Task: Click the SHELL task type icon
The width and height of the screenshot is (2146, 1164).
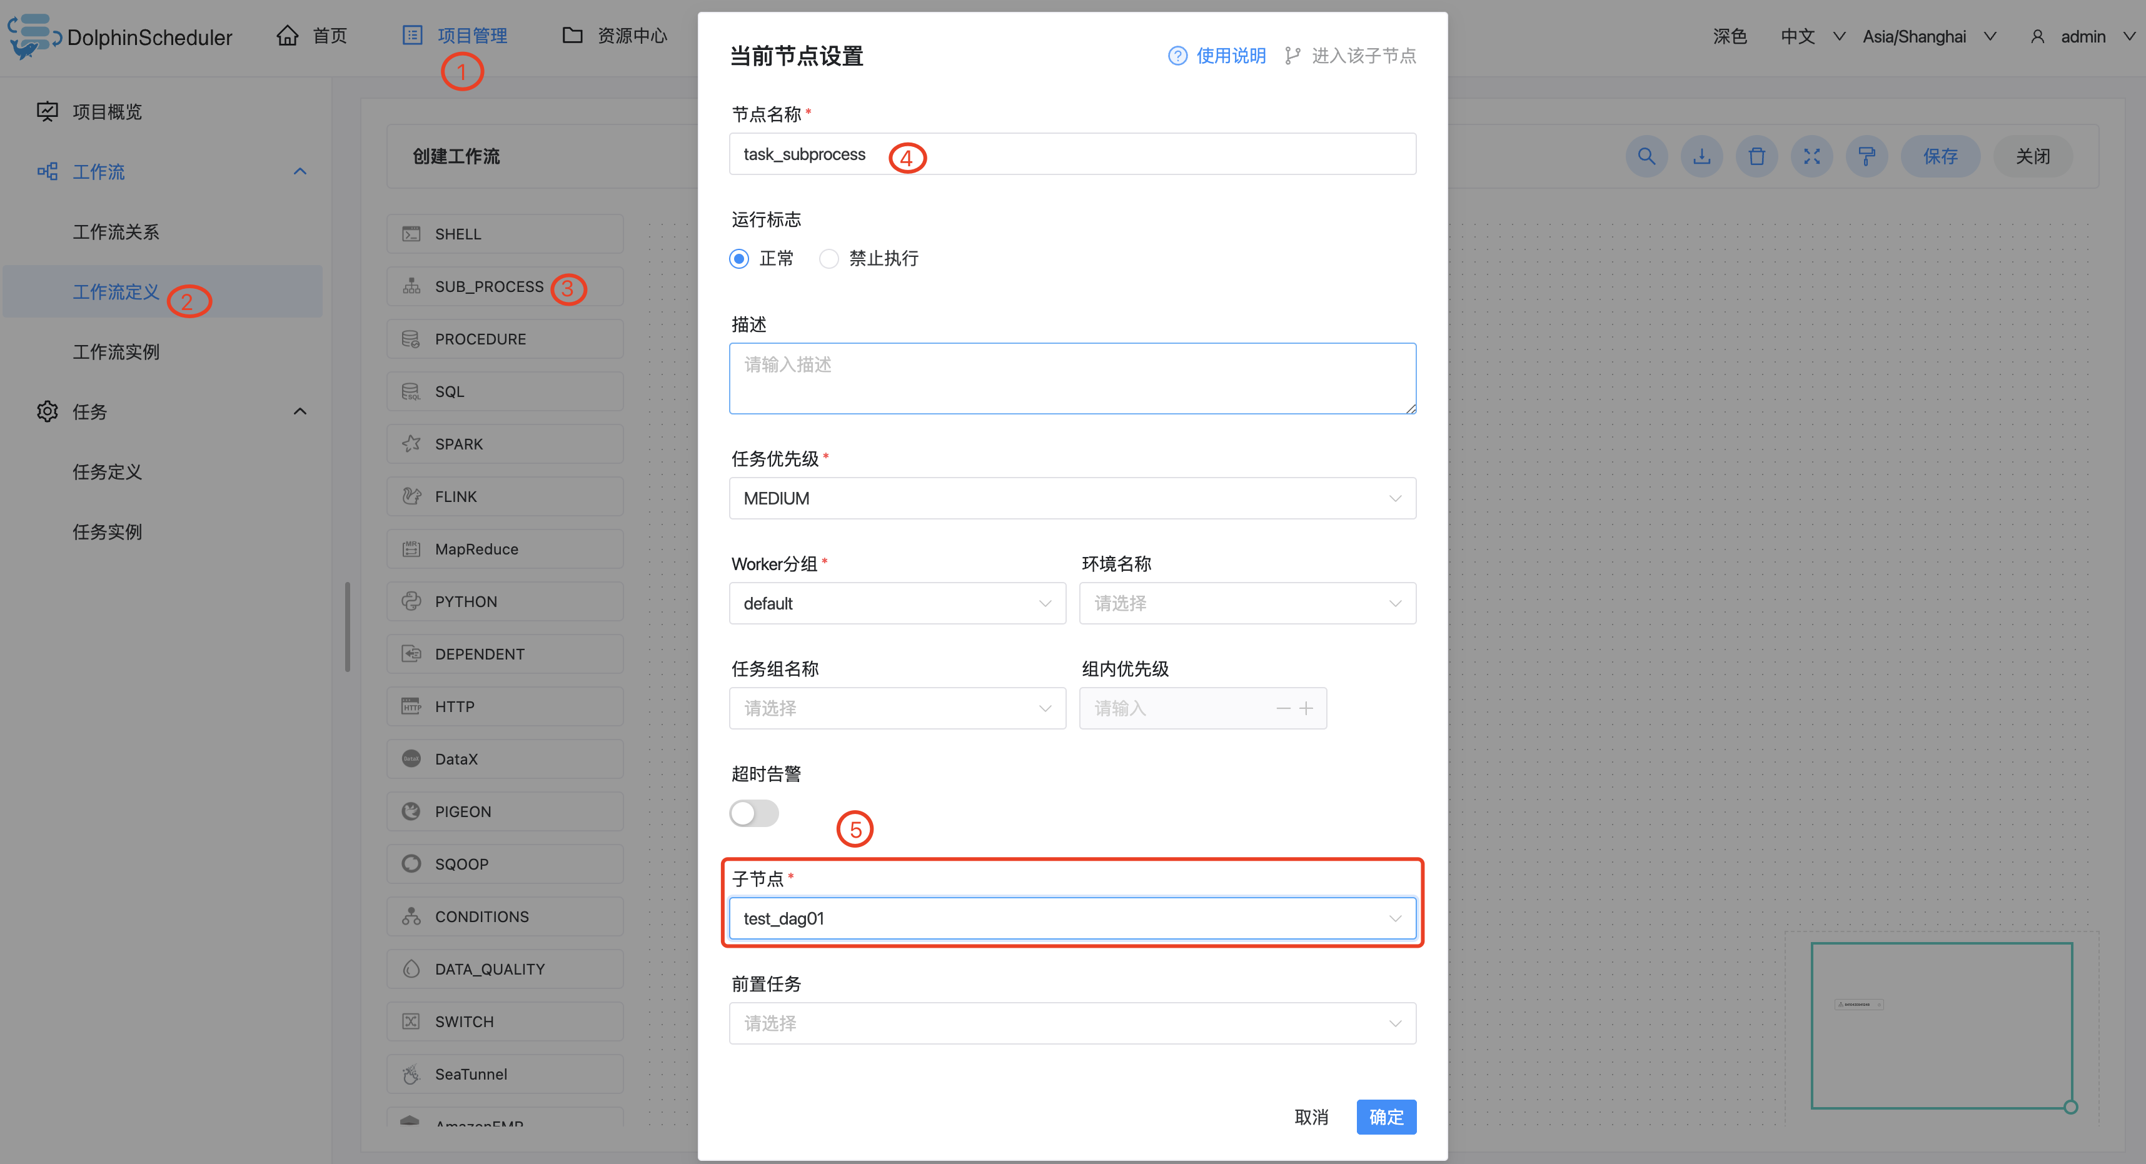Action: 411,234
